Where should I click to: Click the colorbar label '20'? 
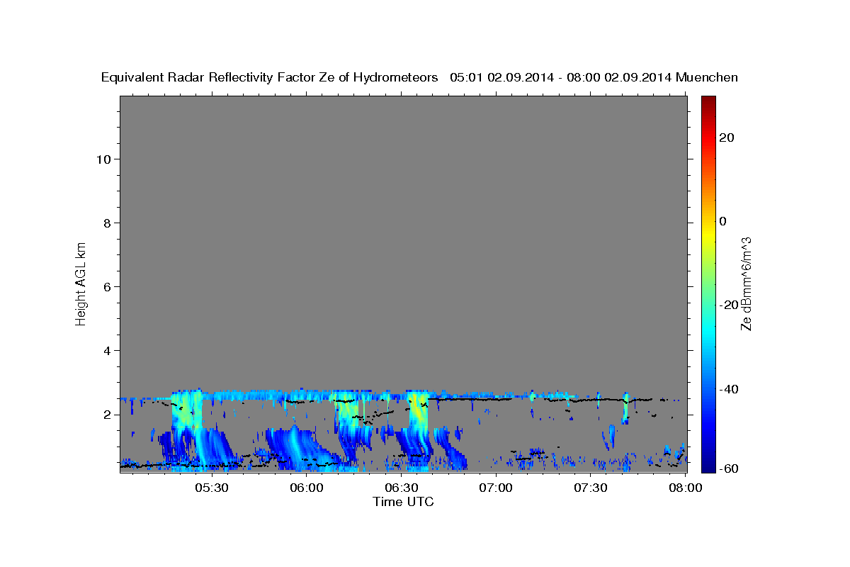pyautogui.click(x=727, y=137)
